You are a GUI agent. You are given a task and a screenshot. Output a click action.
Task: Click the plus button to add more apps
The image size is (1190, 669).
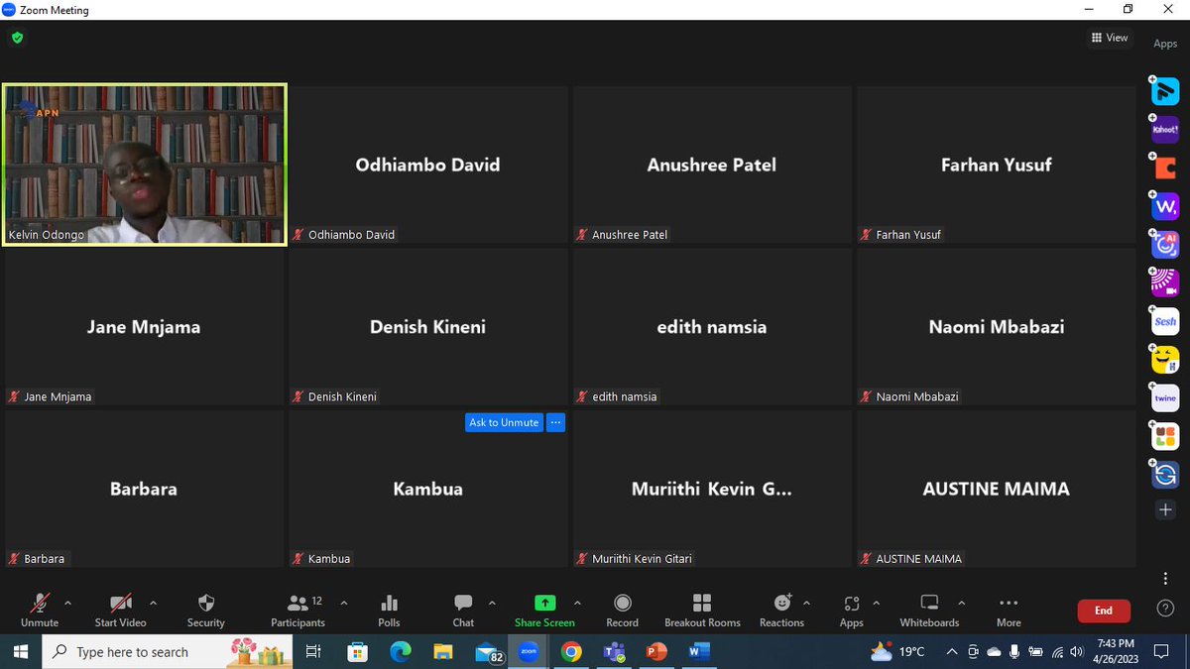1165,509
